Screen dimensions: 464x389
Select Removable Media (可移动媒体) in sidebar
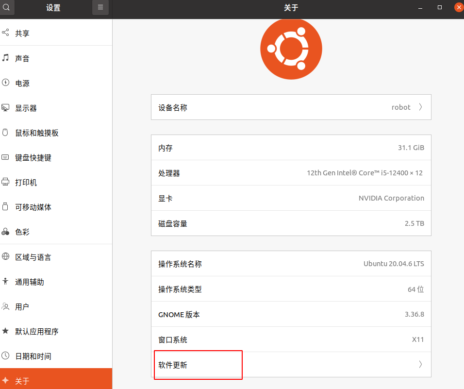click(x=33, y=207)
